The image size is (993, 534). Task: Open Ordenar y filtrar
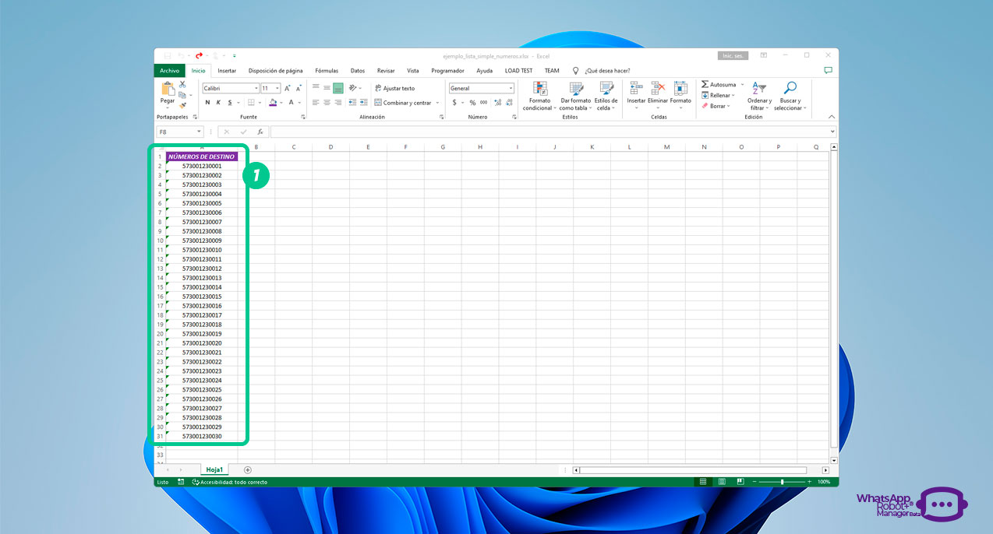pyautogui.click(x=759, y=97)
